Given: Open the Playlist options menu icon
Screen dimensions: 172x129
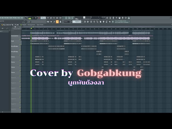Looking at the screenshot, I should point(21,25).
